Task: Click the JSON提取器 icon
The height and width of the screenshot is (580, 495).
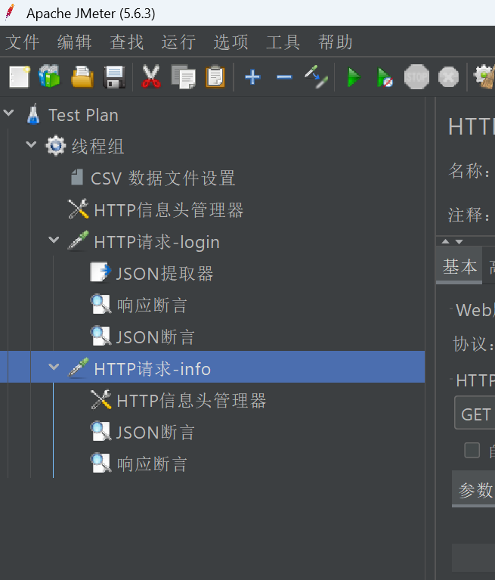Action: [x=101, y=272]
